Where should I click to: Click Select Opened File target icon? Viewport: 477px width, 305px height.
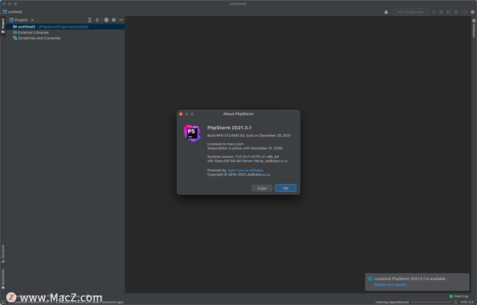tap(106, 20)
